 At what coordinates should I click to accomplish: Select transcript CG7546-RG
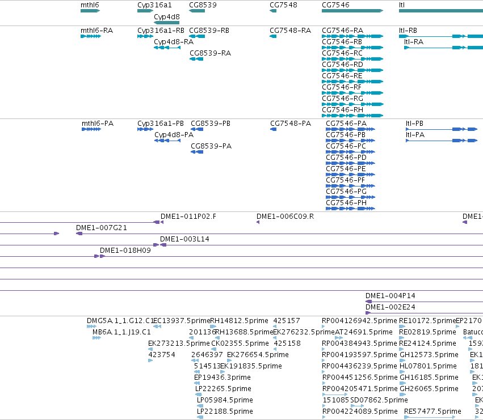pos(352,104)
